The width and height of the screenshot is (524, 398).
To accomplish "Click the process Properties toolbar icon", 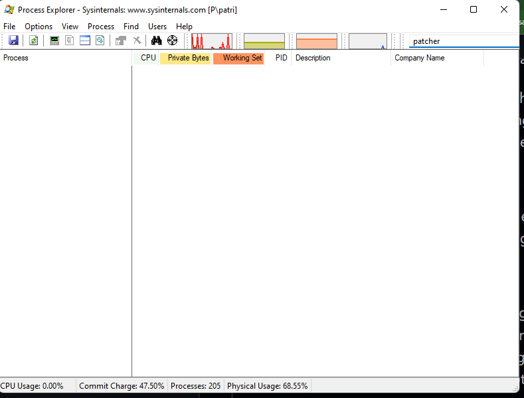I will coord(121,41).
